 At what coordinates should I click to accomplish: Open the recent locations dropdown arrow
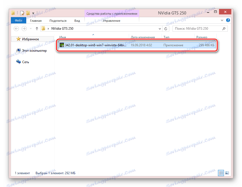31,29
